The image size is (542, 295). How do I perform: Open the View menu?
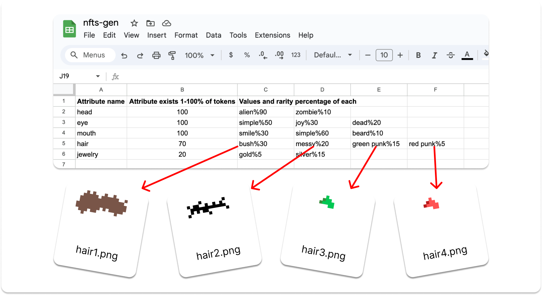point(131,35)
